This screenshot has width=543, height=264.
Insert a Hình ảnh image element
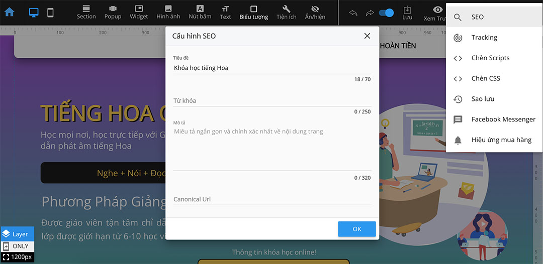(168, 13)
